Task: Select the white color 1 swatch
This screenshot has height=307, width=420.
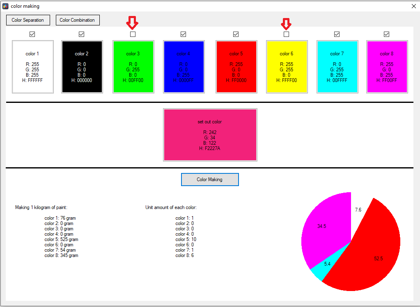Action: (33, 67)
